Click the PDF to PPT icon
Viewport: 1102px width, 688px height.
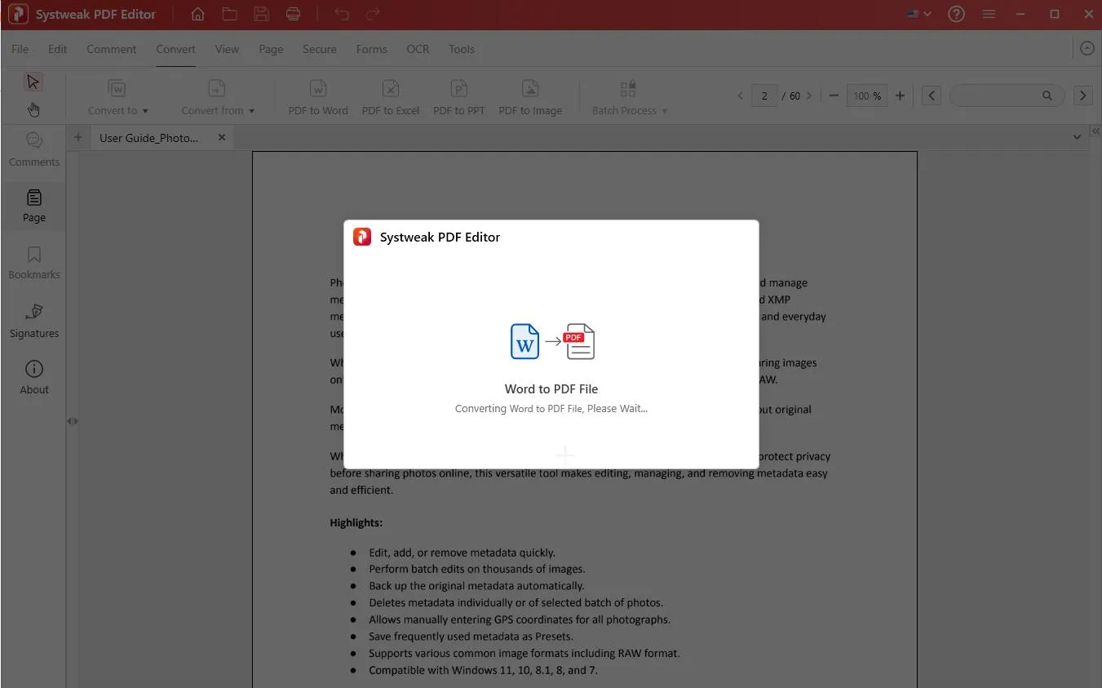click(459, 88)
